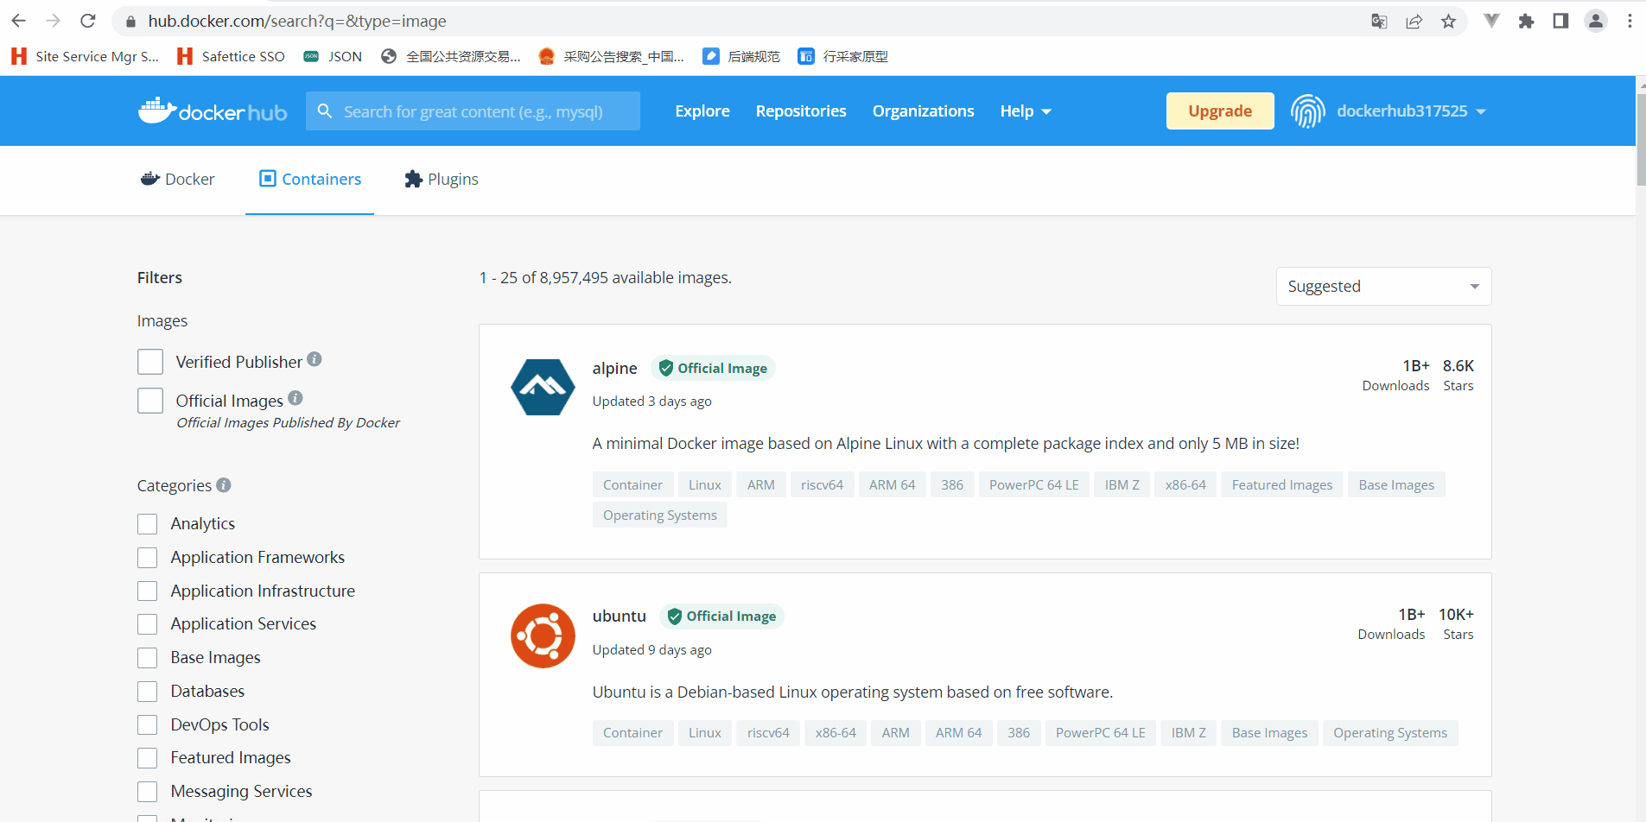Screen dimensions: 1646x822
Task: Check the DevOps Tools category
Action: coord(148,724)
